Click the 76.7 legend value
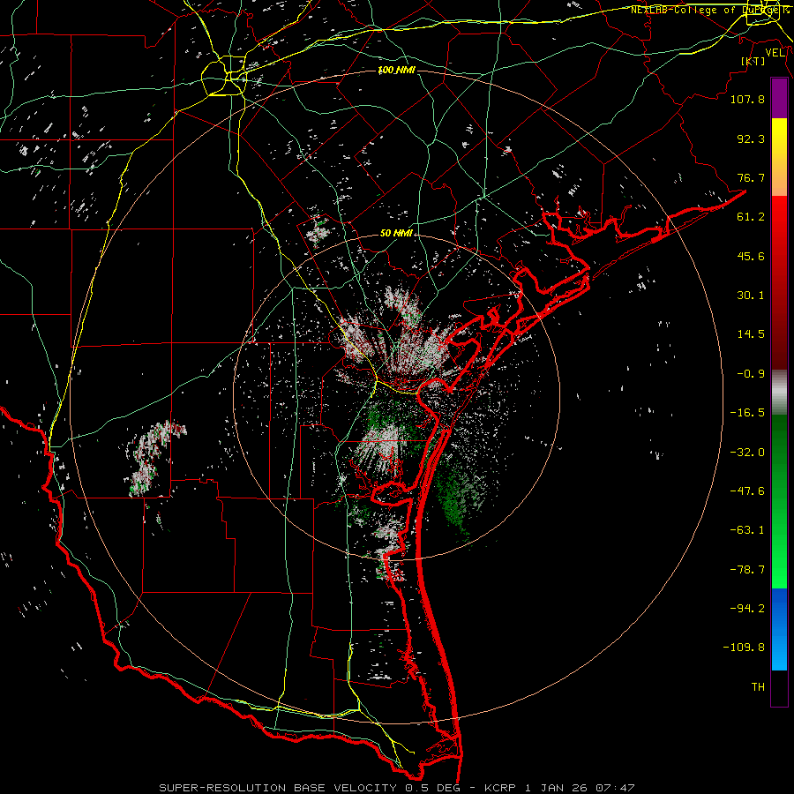This screenshot has width=794, height=794. coord(751,177)
